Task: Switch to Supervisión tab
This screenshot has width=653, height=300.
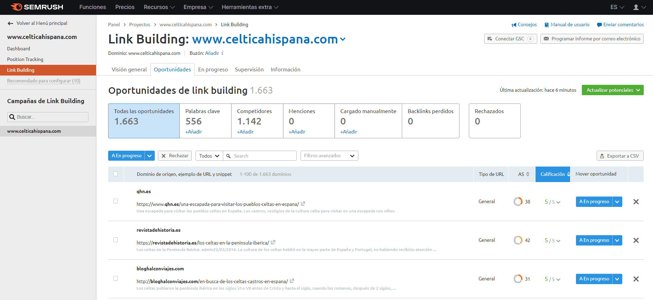Action: pyautogui.click(x=249, y=70)
